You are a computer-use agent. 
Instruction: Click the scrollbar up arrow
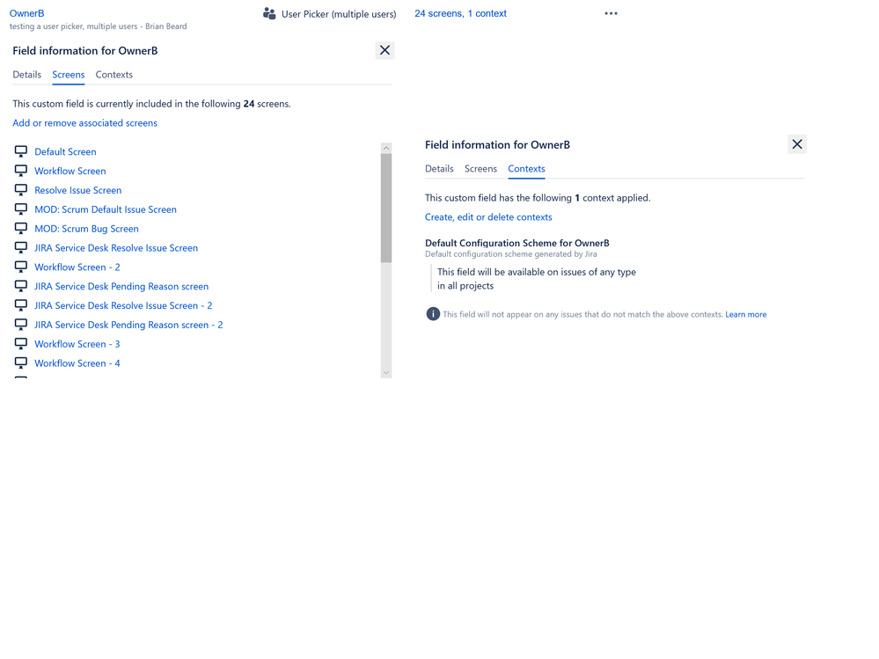[385, 147]
